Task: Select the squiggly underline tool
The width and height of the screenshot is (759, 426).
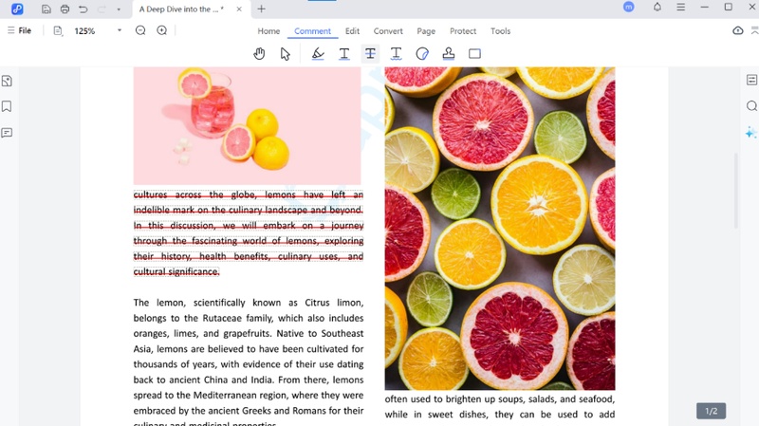Action: (x=397, y=54)
